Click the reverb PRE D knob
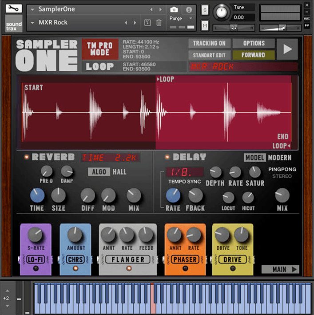The image size is (314, 315). (47, 171)
